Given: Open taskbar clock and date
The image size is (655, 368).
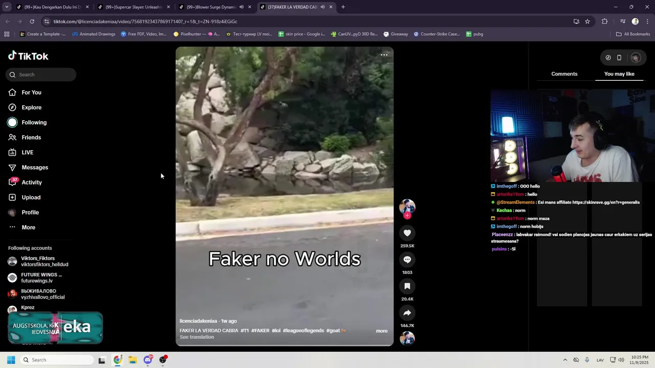Looking at the screenshot, I should (639, 360).
